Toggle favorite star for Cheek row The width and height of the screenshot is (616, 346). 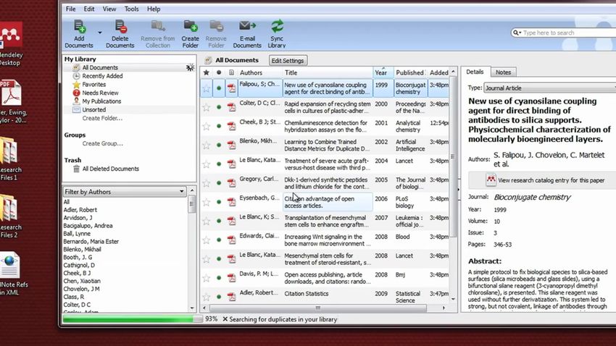click(207, 126)
